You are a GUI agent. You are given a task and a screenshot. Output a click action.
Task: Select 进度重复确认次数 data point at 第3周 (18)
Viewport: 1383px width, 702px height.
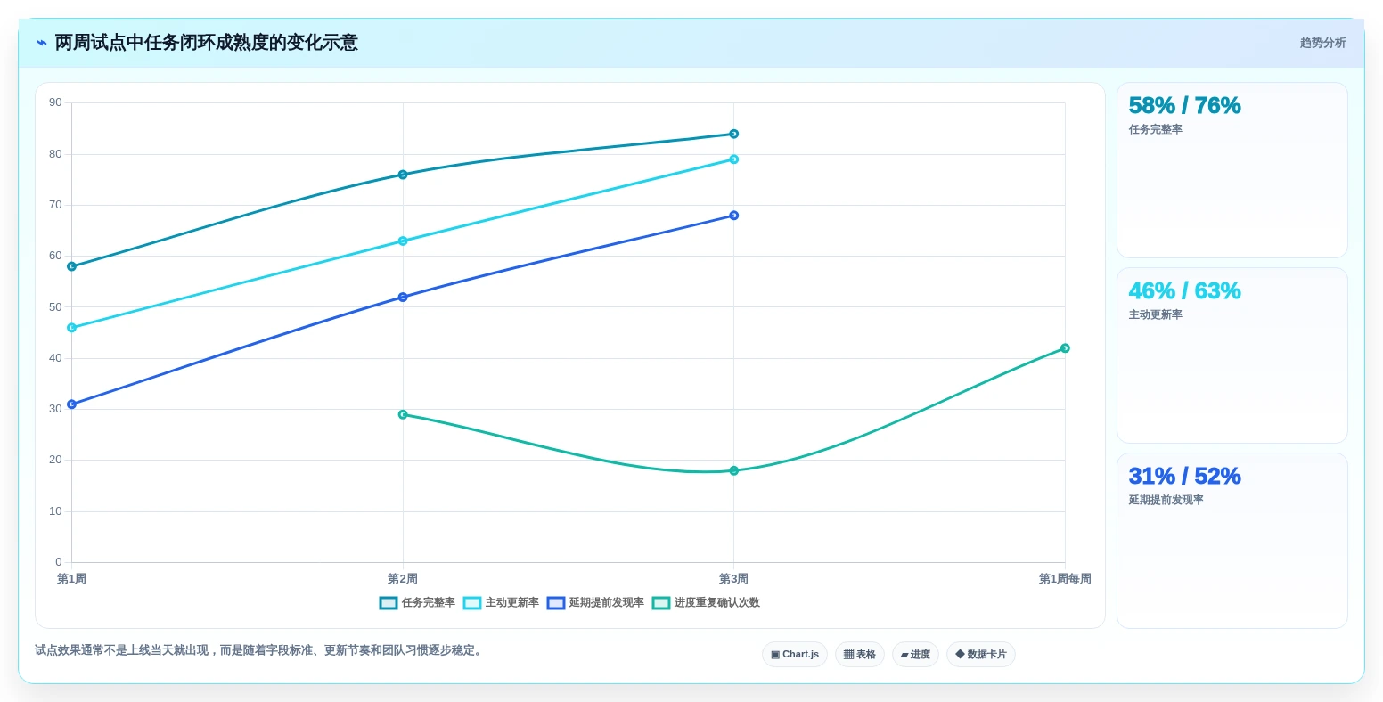click(734, 470)
